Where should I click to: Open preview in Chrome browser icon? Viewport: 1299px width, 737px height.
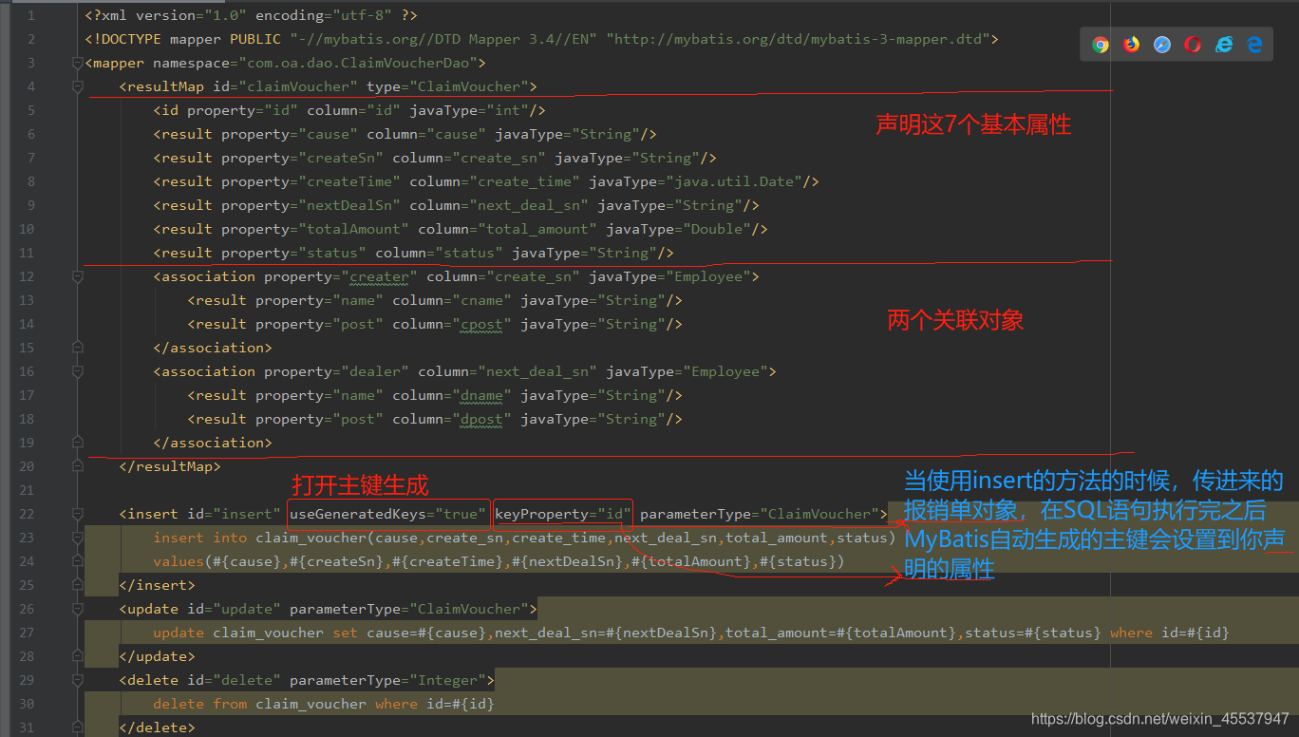[x=1101, y=45]
